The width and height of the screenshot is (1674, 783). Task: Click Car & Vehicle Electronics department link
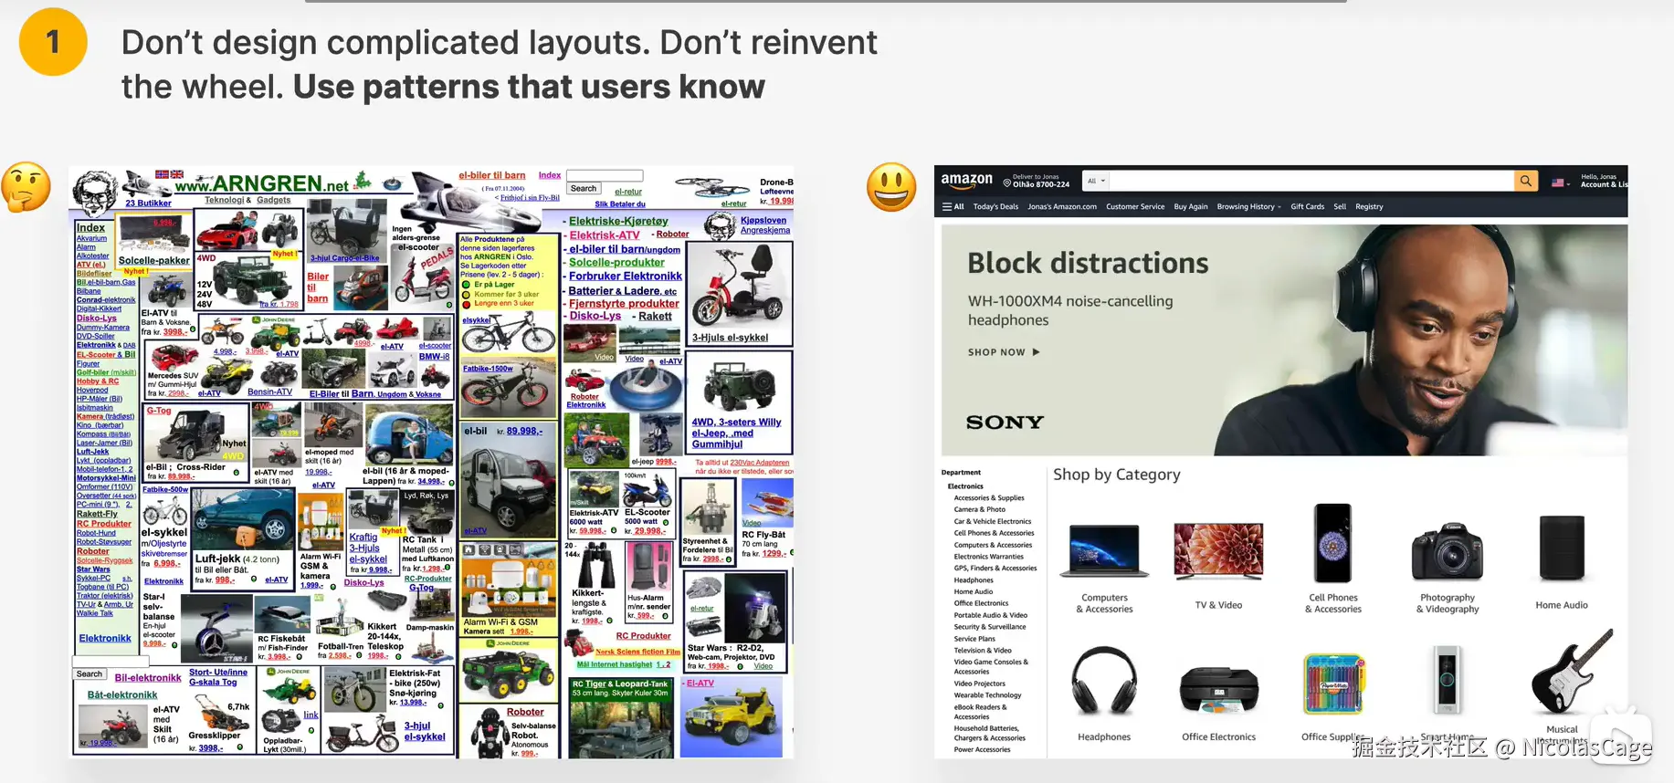[993, 522]
